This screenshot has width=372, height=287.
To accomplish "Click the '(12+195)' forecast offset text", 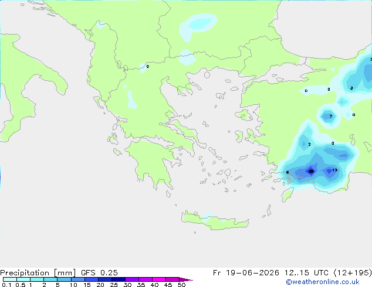I will 353,273.
